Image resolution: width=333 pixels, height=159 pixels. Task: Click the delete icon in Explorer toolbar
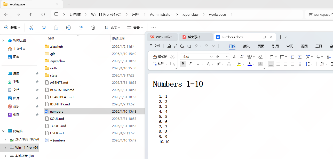point(93,28)
